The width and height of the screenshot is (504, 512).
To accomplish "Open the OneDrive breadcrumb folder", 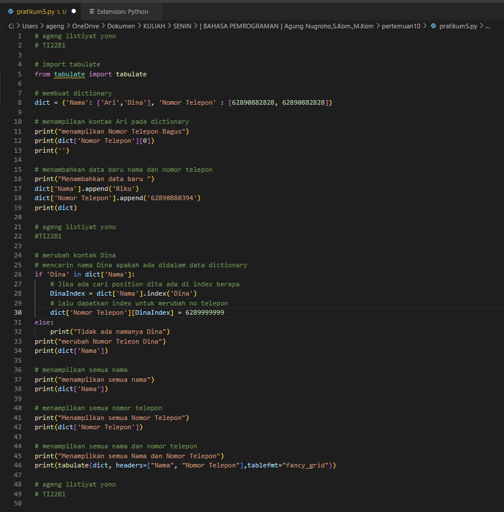I will point(86,26).
